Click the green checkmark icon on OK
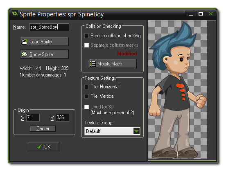The width and height of the screenshot is (226, 171). (39, 147)
